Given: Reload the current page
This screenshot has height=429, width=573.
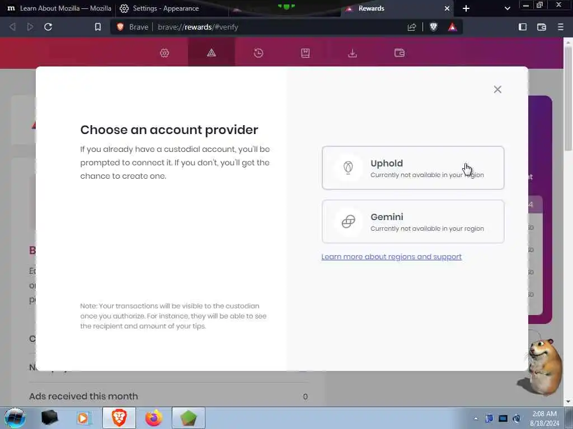Looking at the screenshot, I should click(48, 27).
